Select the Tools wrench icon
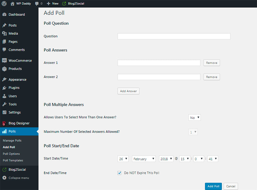Screen dimensions: 257x190 pos(4,104)
